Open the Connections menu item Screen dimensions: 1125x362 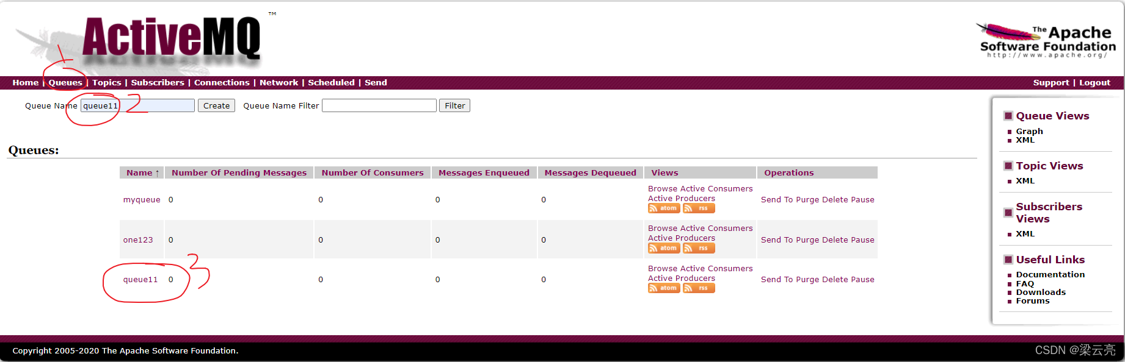[222, 82]
